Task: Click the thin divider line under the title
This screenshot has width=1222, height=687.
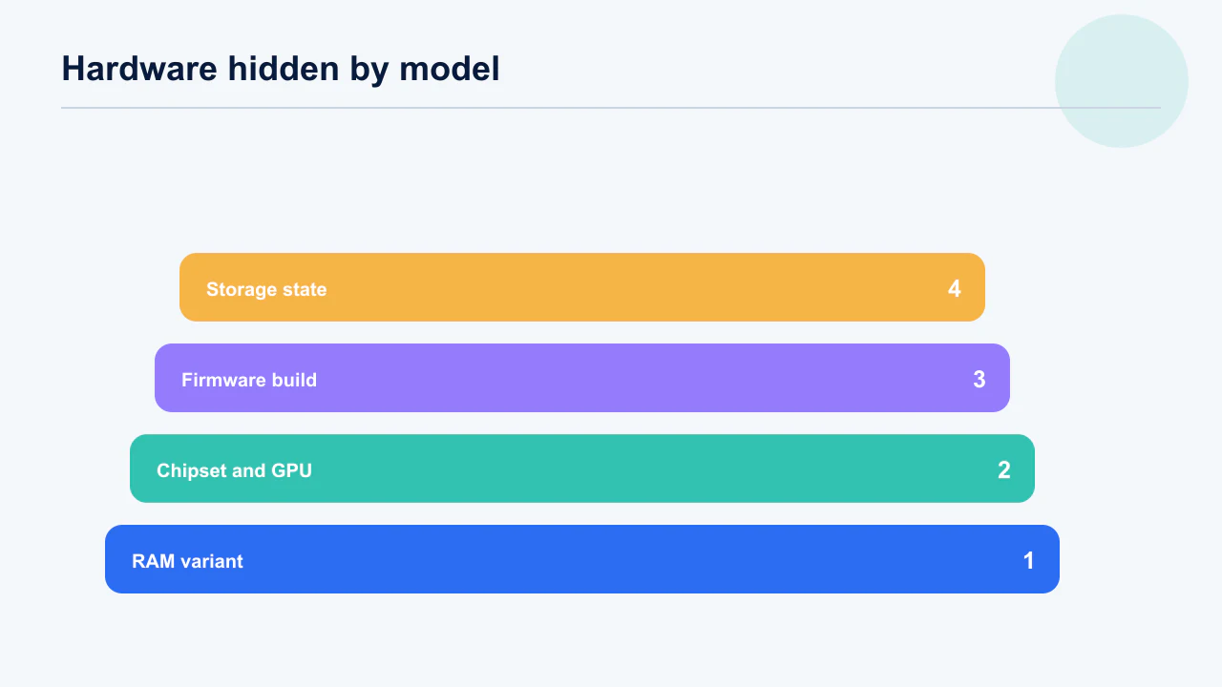Action: [611, 108]
